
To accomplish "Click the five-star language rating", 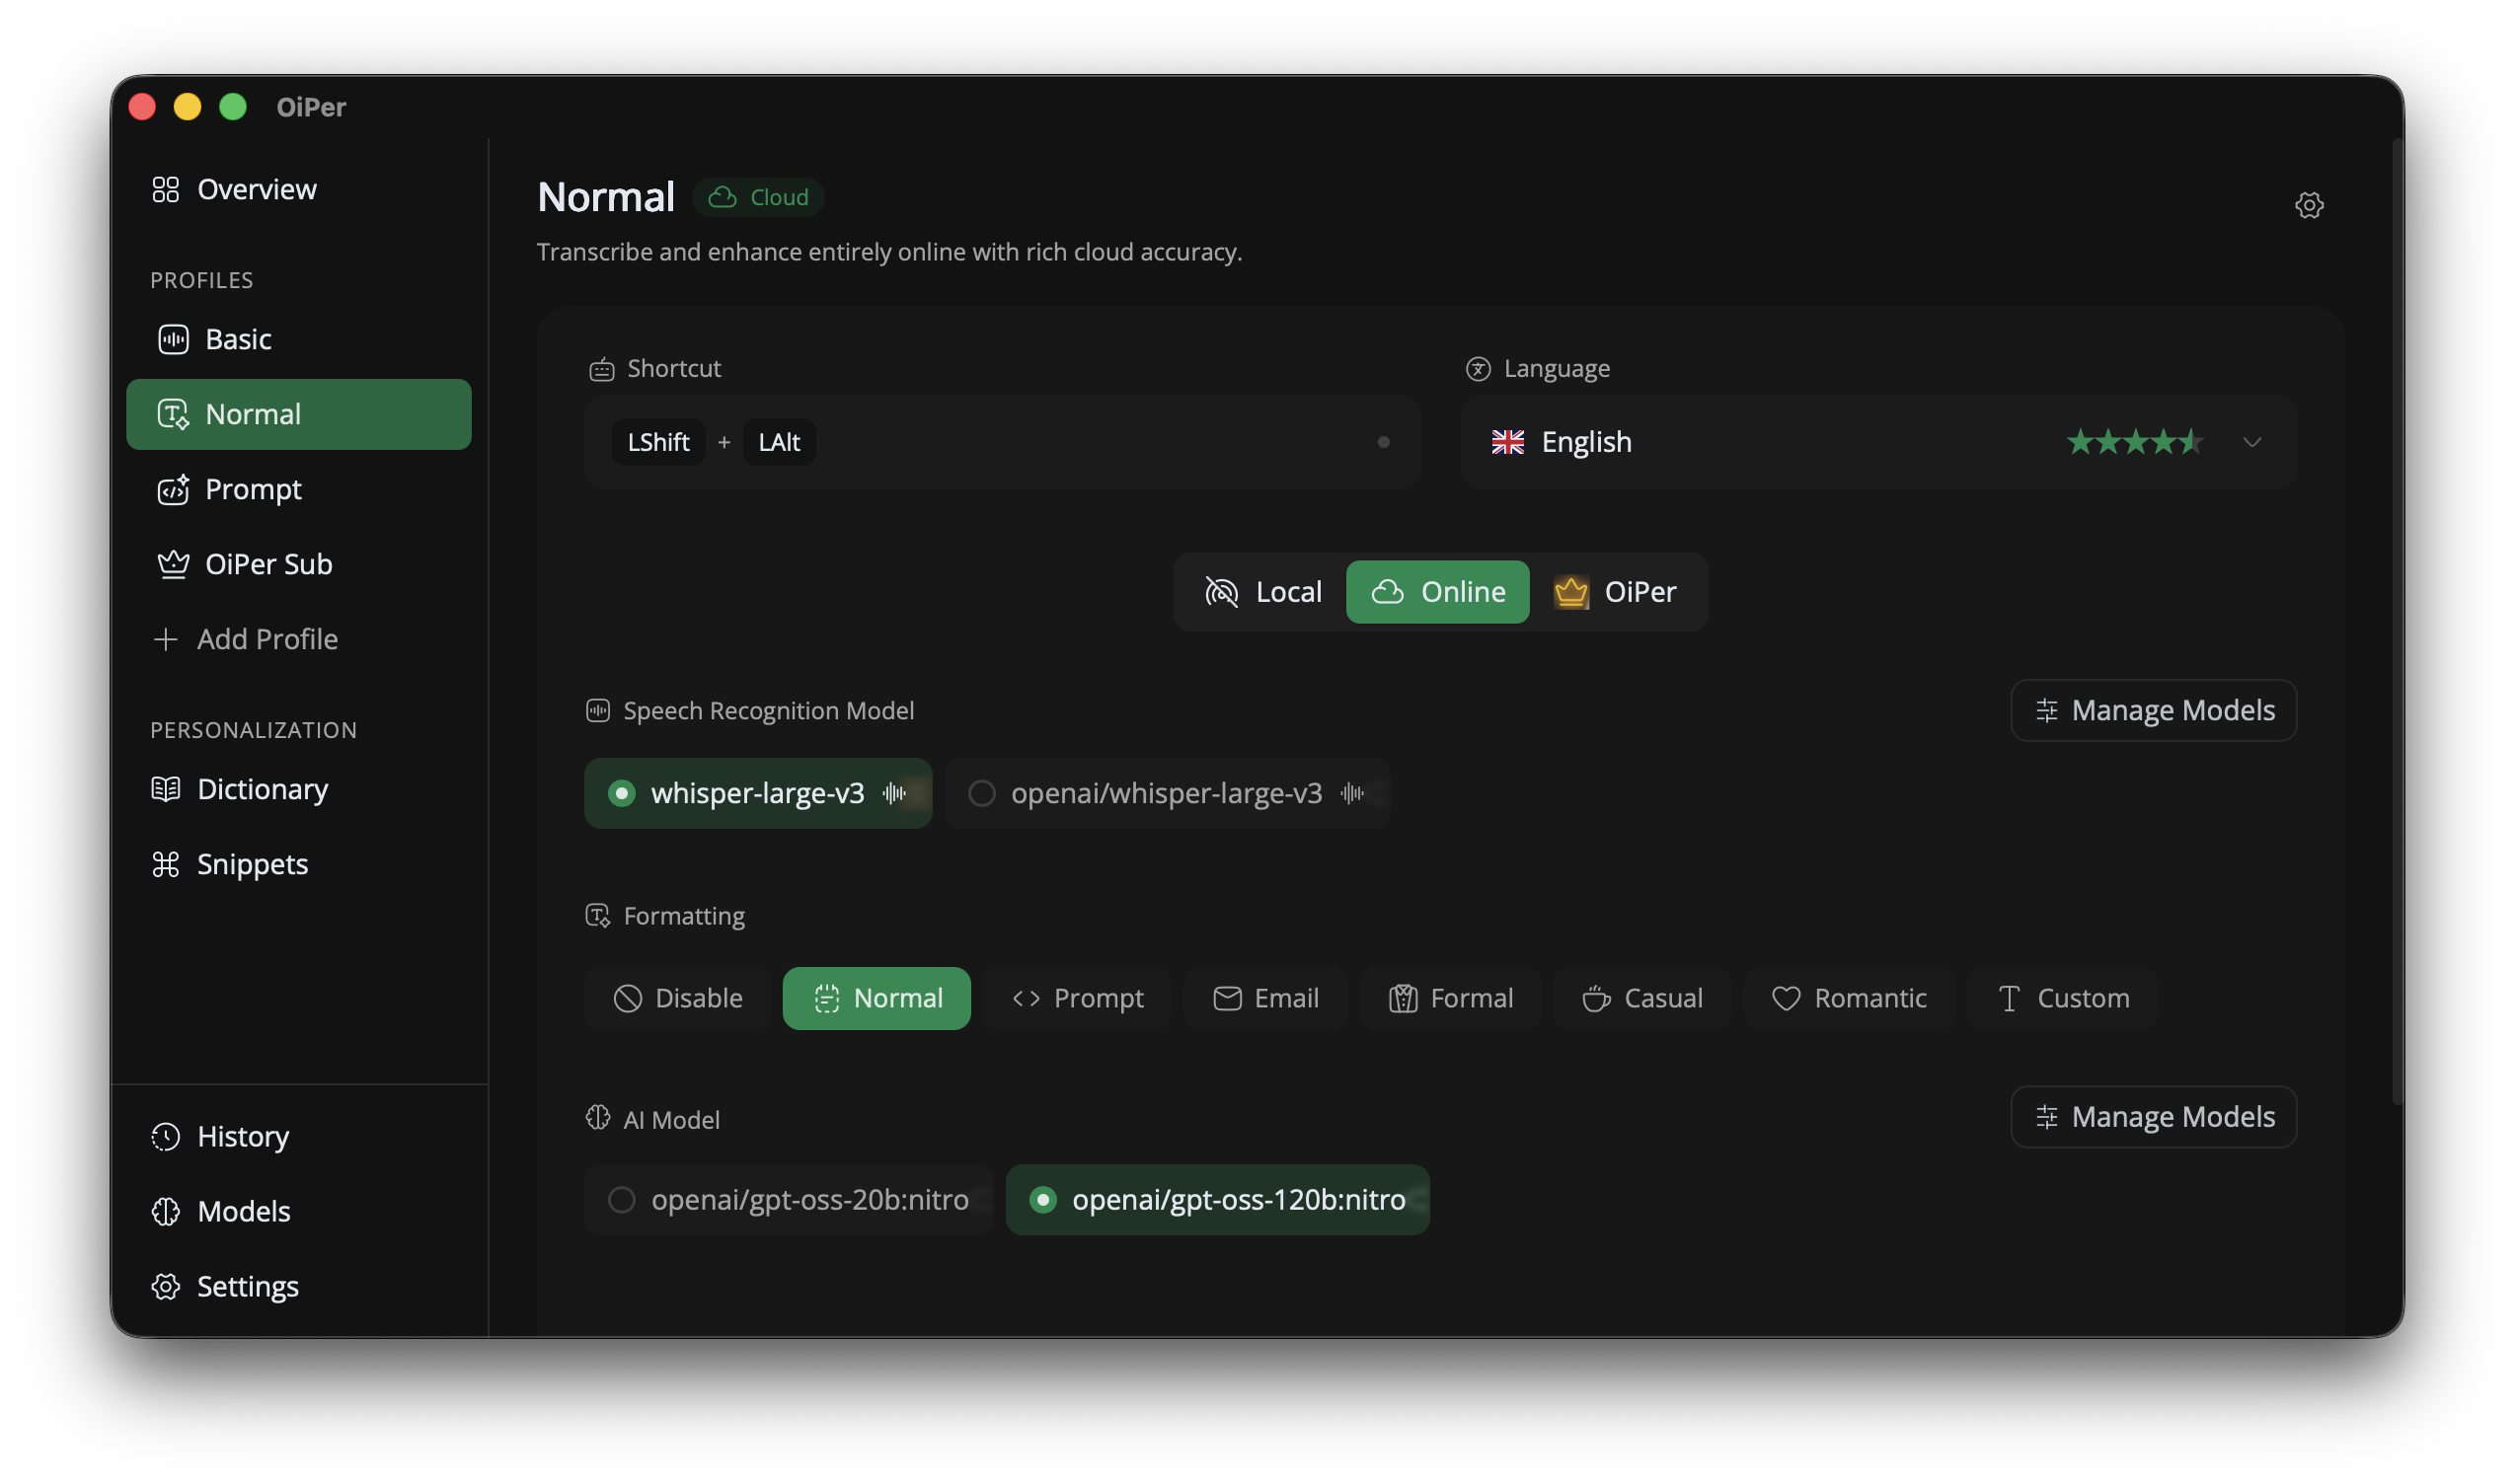I will (x=2135, y=442).
